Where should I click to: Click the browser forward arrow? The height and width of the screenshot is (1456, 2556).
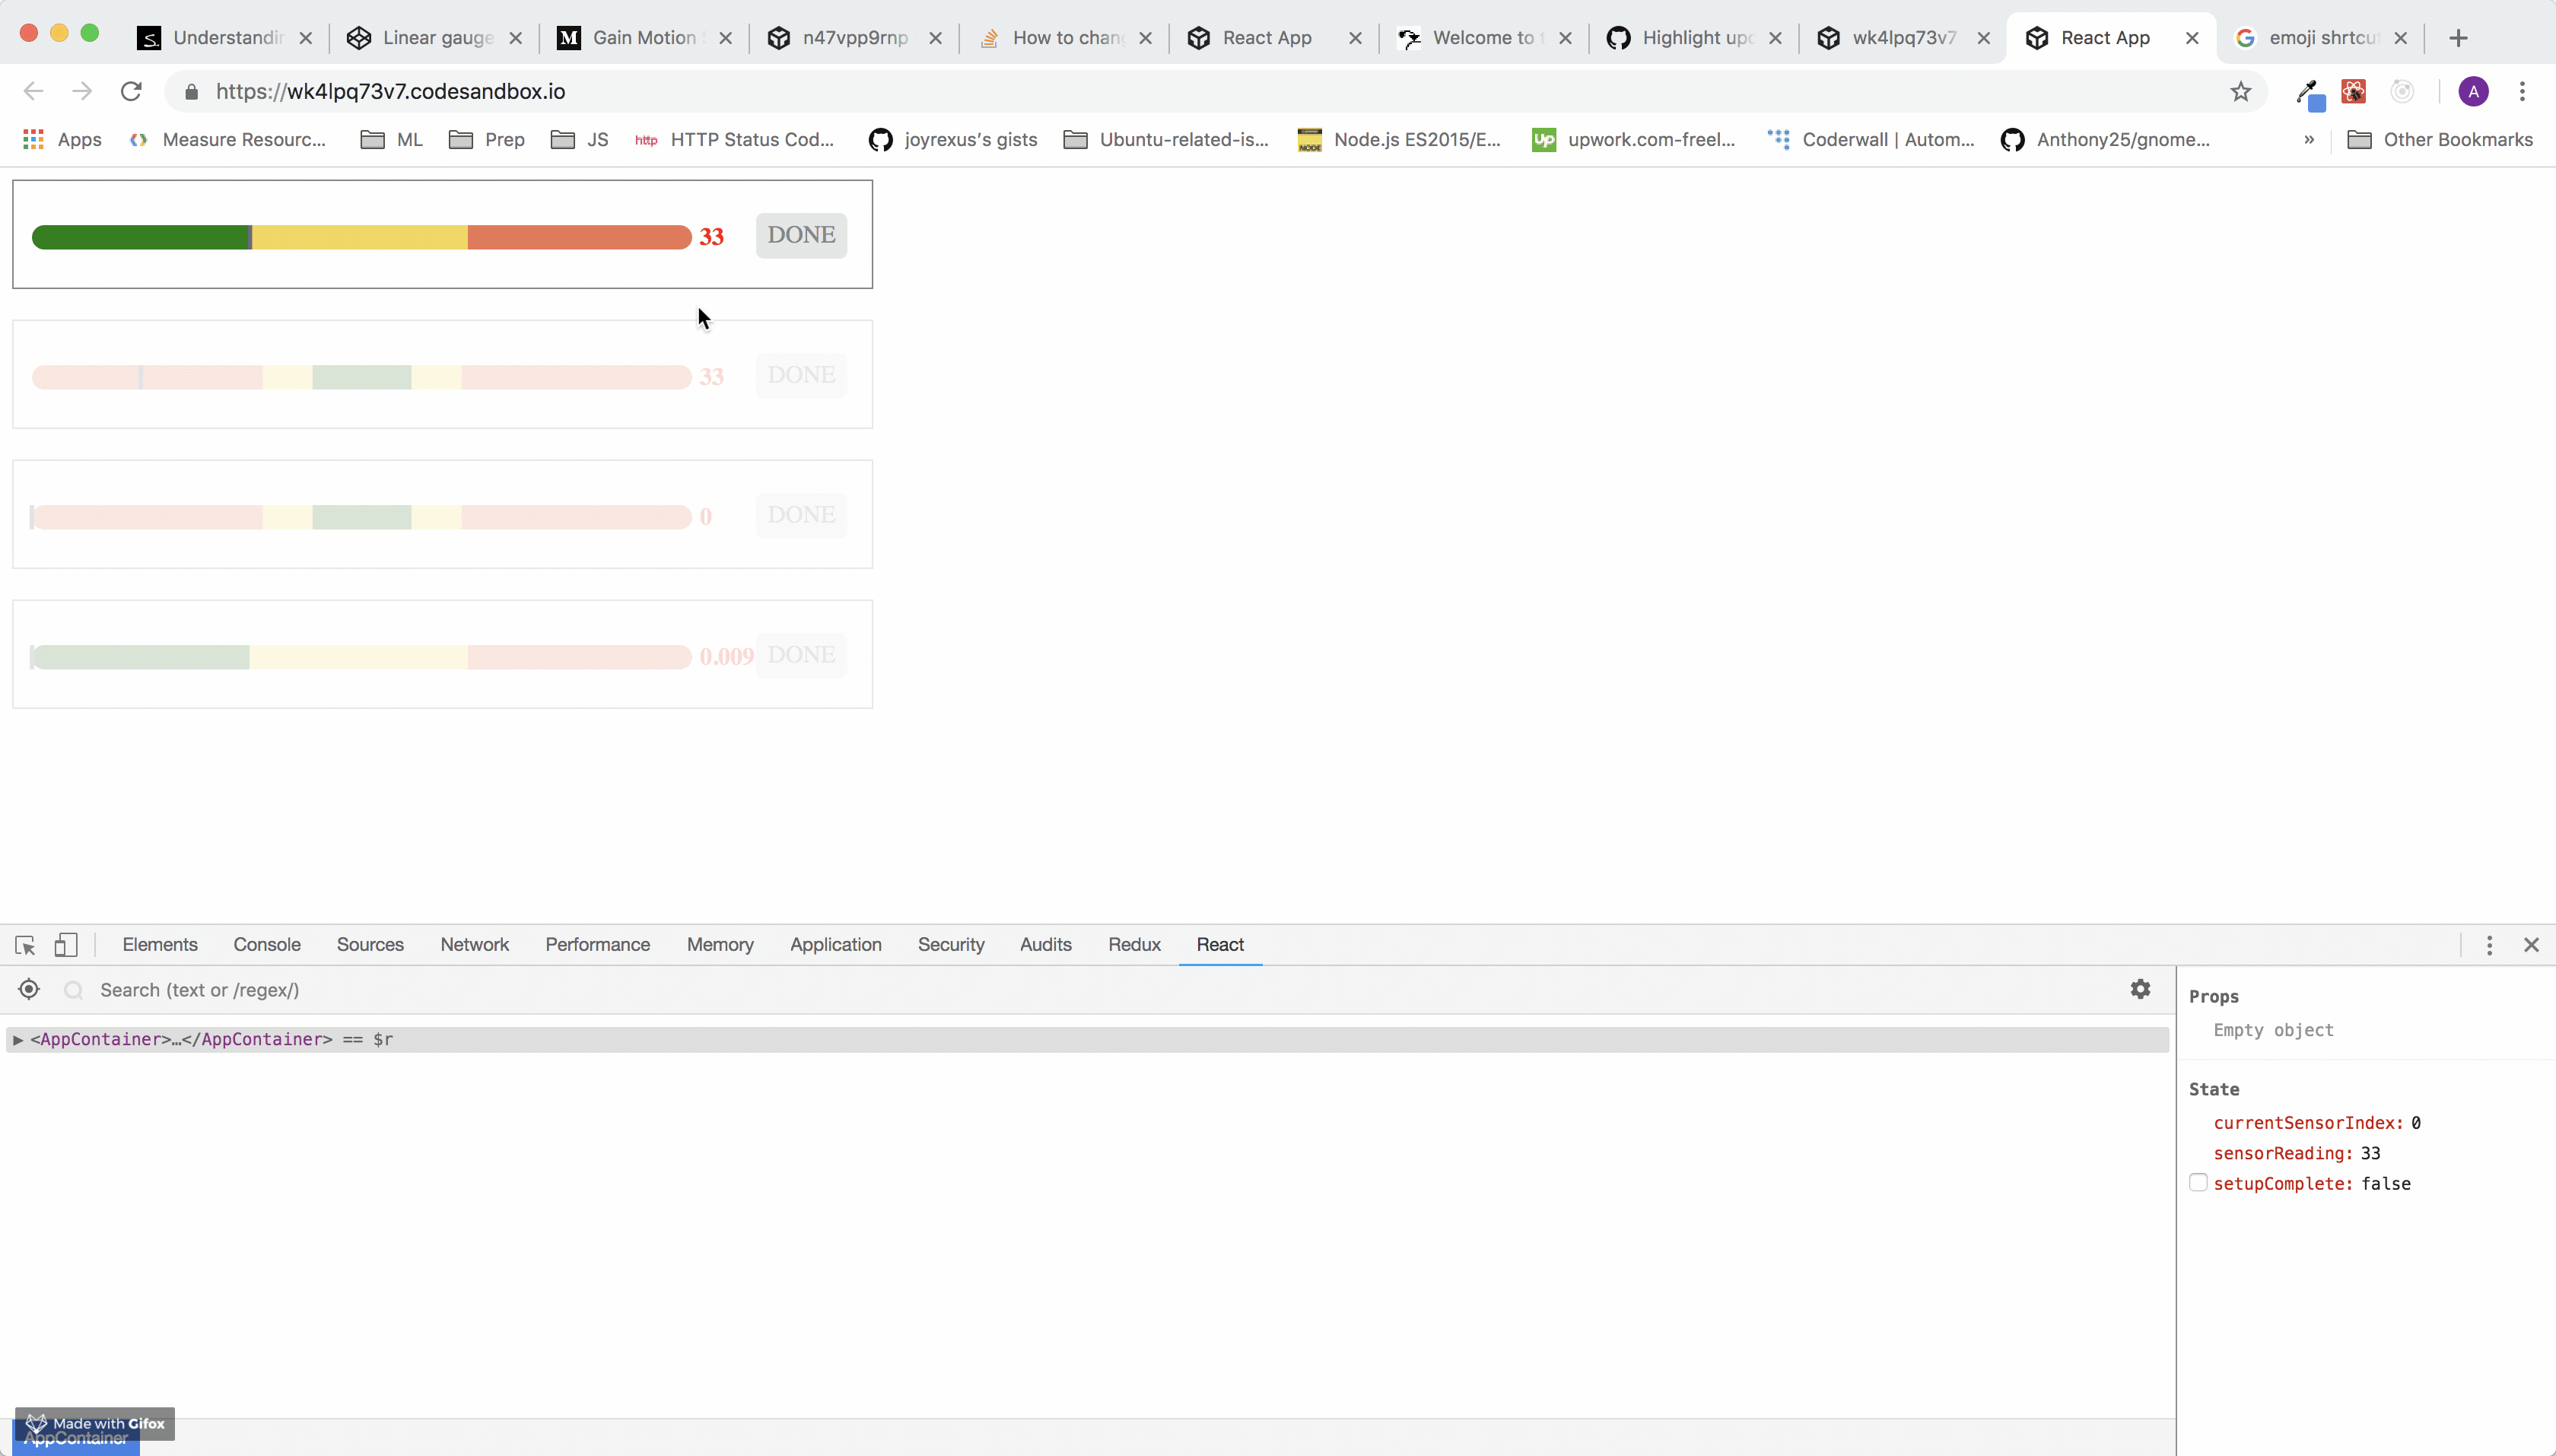pyautogui.click(x=82, y=92)
